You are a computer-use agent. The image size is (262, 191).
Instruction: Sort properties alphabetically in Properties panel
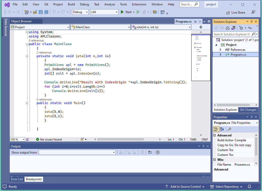pyautogui.click(x=222, y=129)
